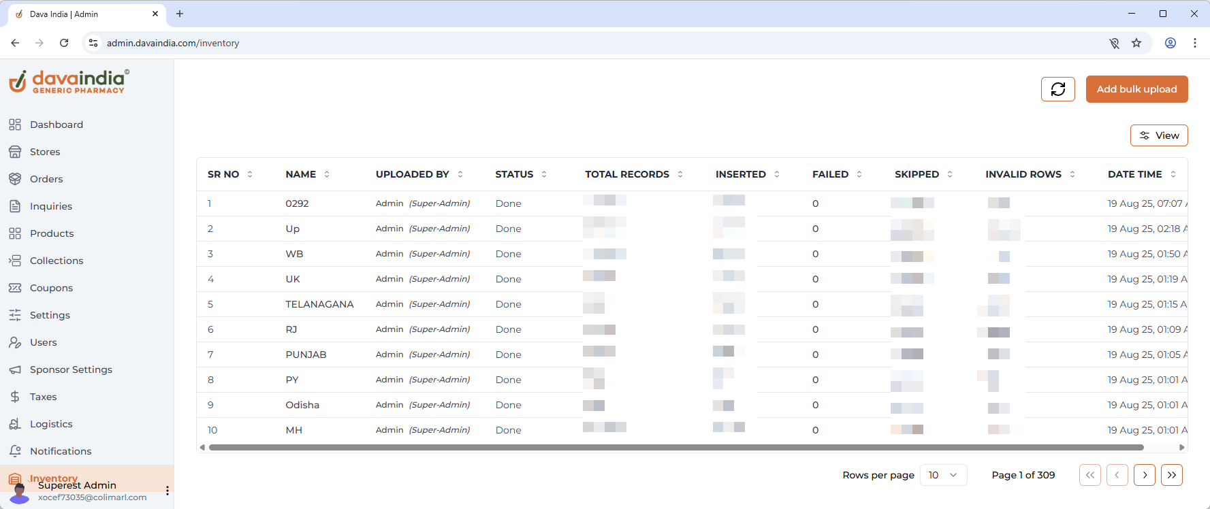Click the Coupons ticket icon

15,288
